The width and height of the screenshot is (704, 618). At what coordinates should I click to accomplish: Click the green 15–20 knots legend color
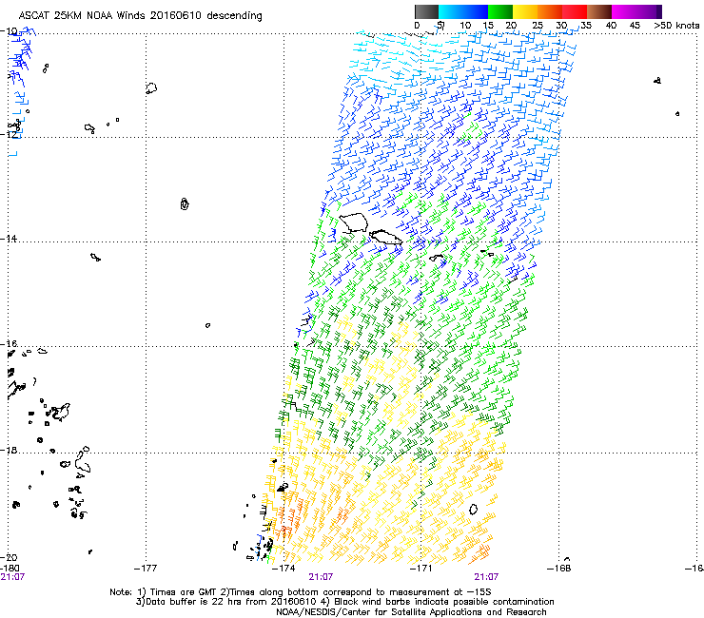coord(500,11)
